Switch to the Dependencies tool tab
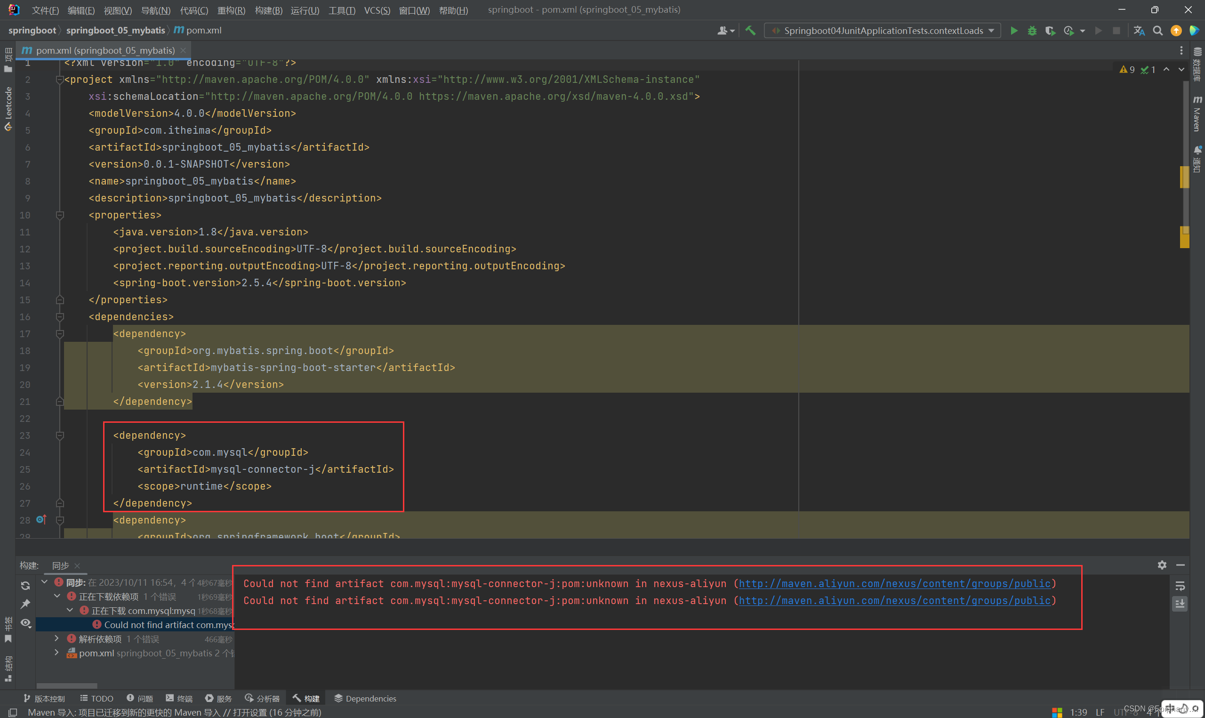 tap(365, 698)
